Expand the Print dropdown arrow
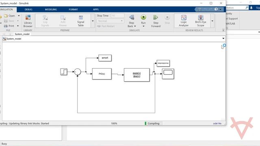This screenshot has width=260, height=146. point(18,26)
